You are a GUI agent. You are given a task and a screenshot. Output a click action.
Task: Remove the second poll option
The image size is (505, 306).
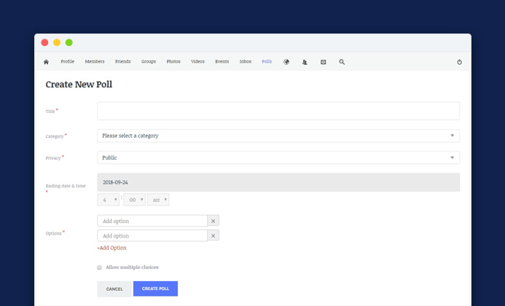[214, 236]
